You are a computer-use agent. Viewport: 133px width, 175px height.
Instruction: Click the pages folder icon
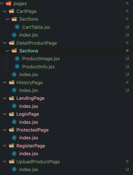[x=9, y=4]
